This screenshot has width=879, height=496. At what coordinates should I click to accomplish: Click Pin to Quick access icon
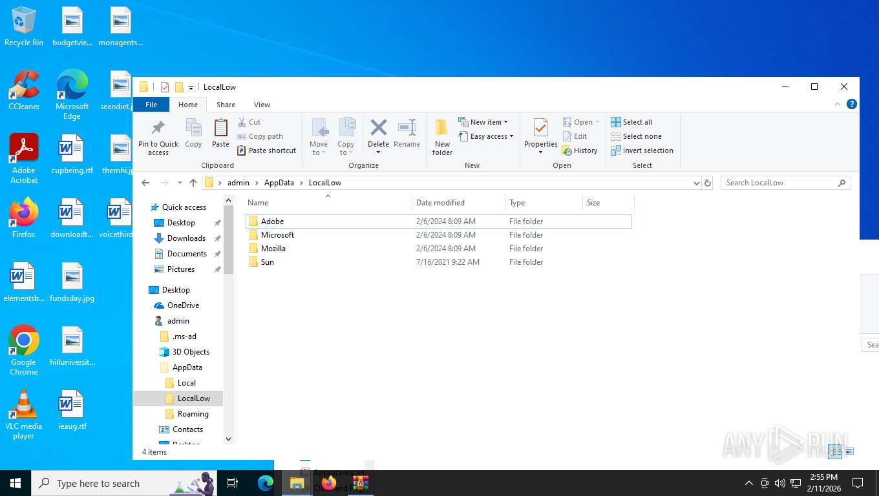tap(158, 137)
